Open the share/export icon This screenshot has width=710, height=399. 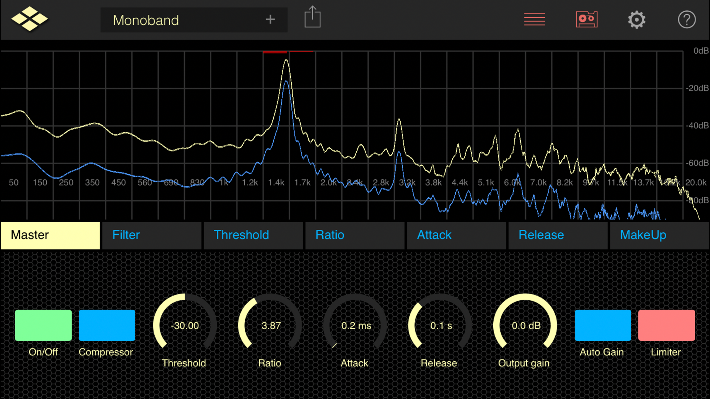(x=312, y=17)
